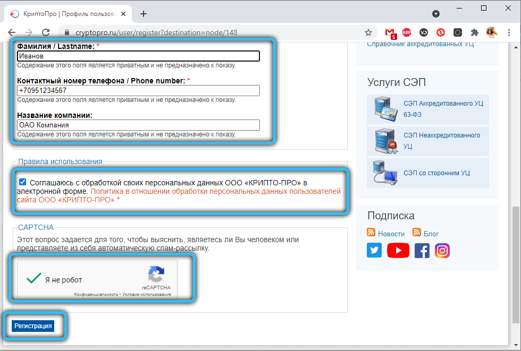The image size is (521, 351).
Task: Open the YouTube channel icon
Action: point(398,250)
